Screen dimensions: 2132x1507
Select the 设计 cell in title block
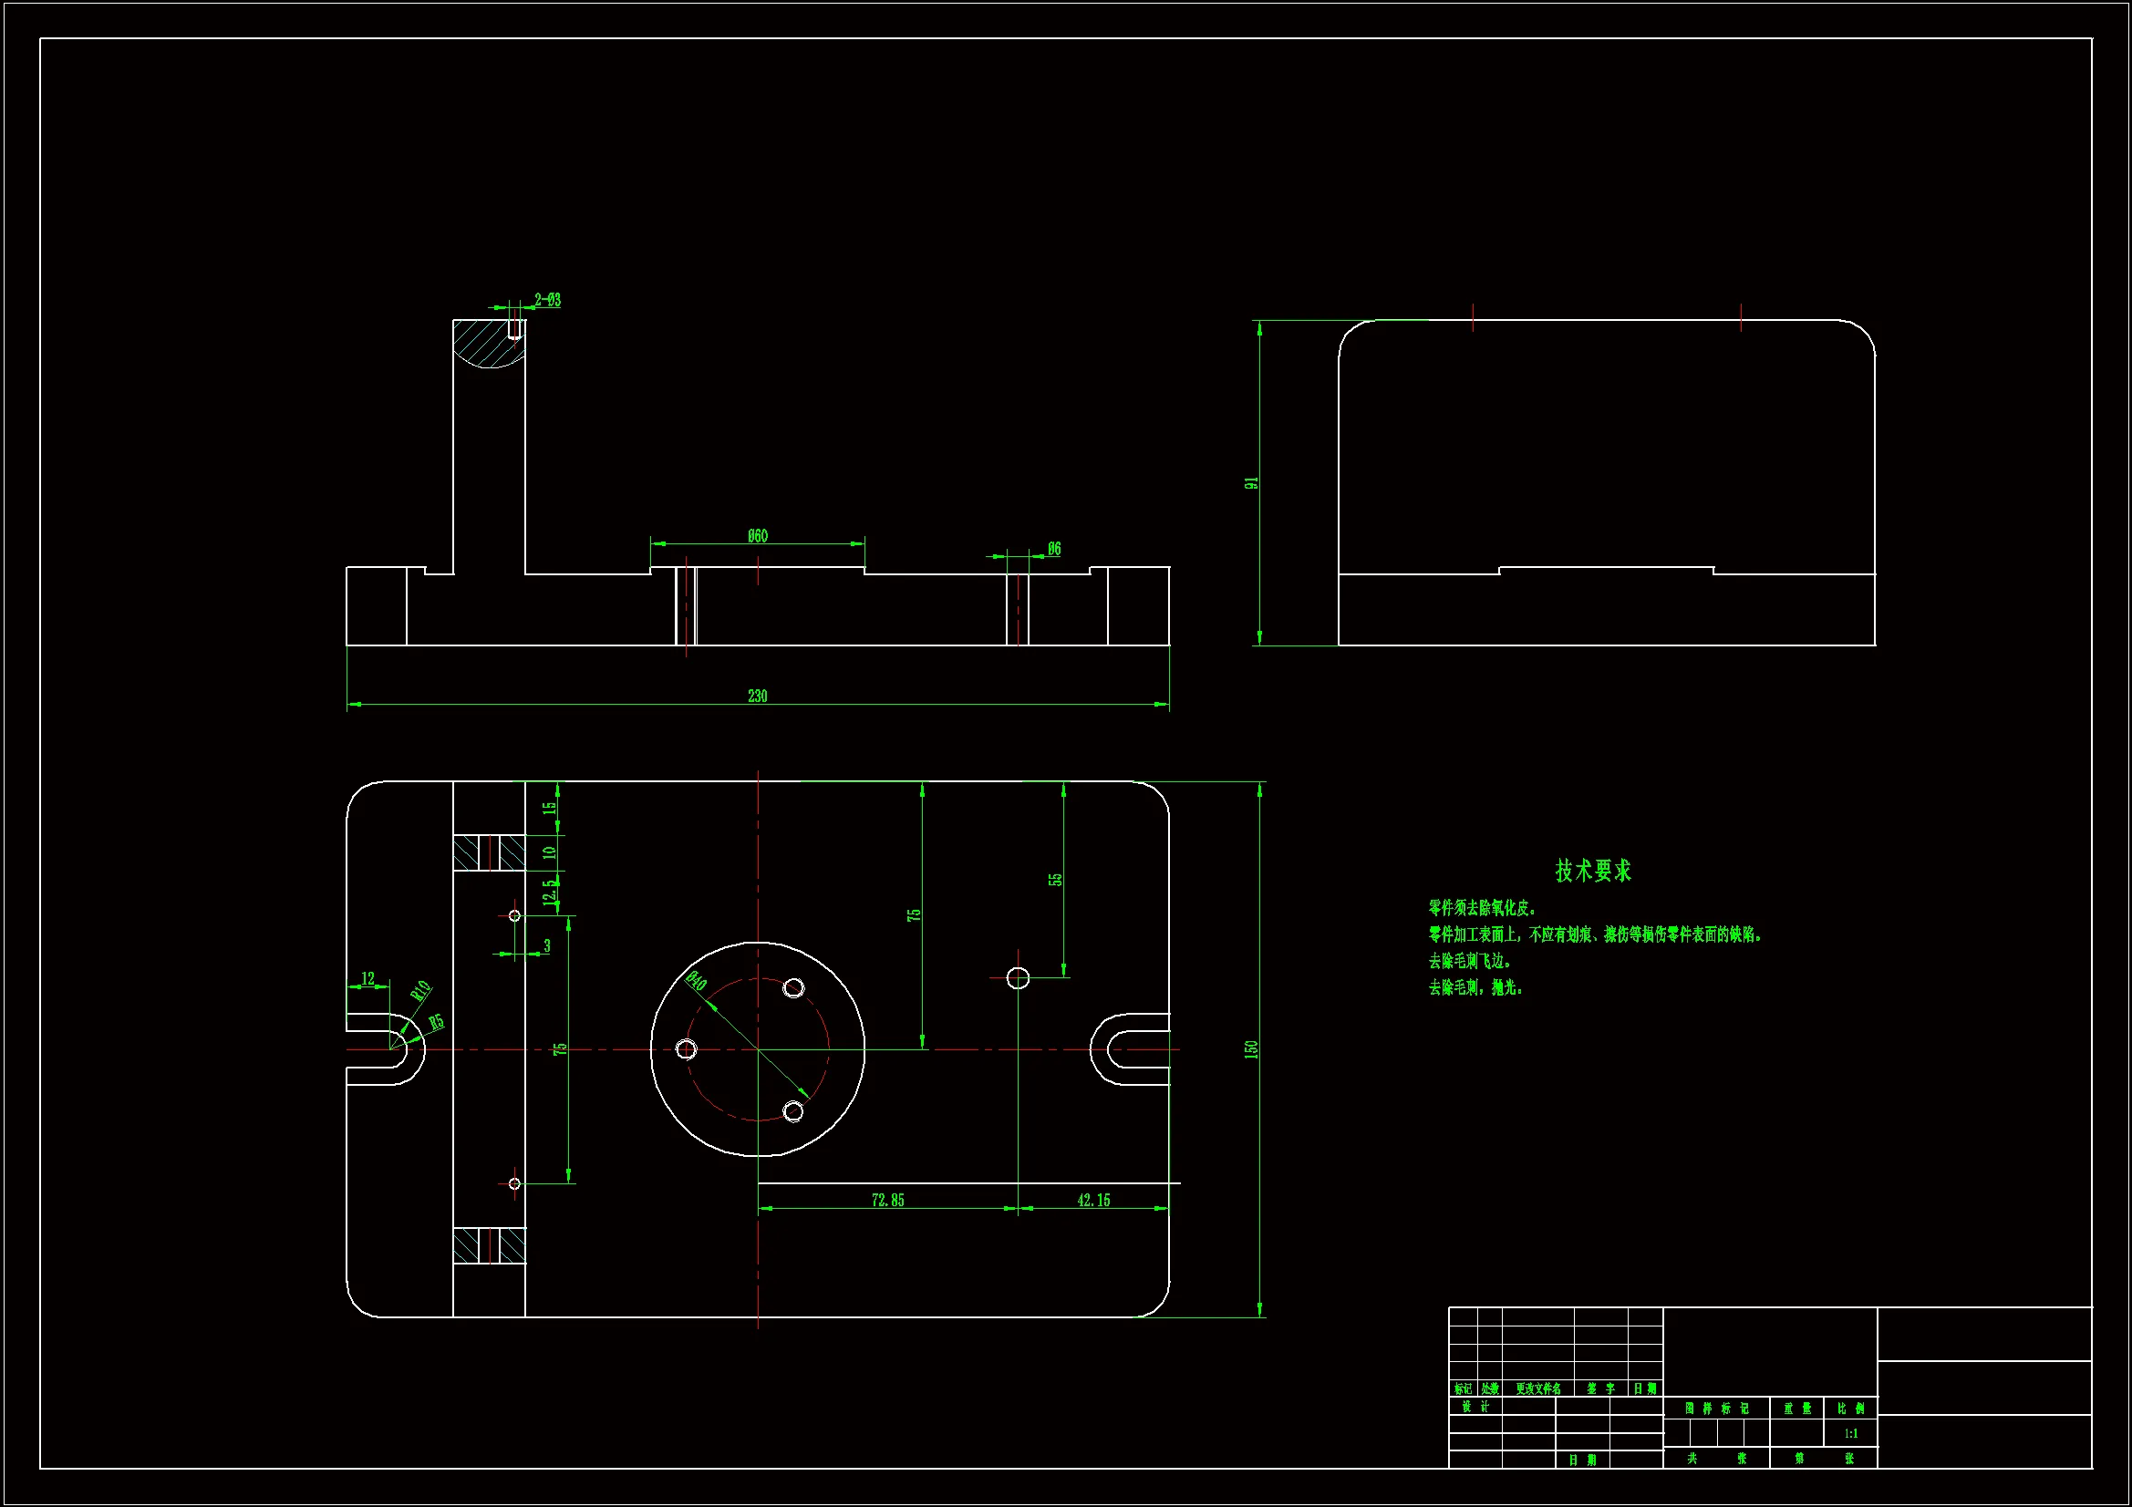click(1475, 1406)
